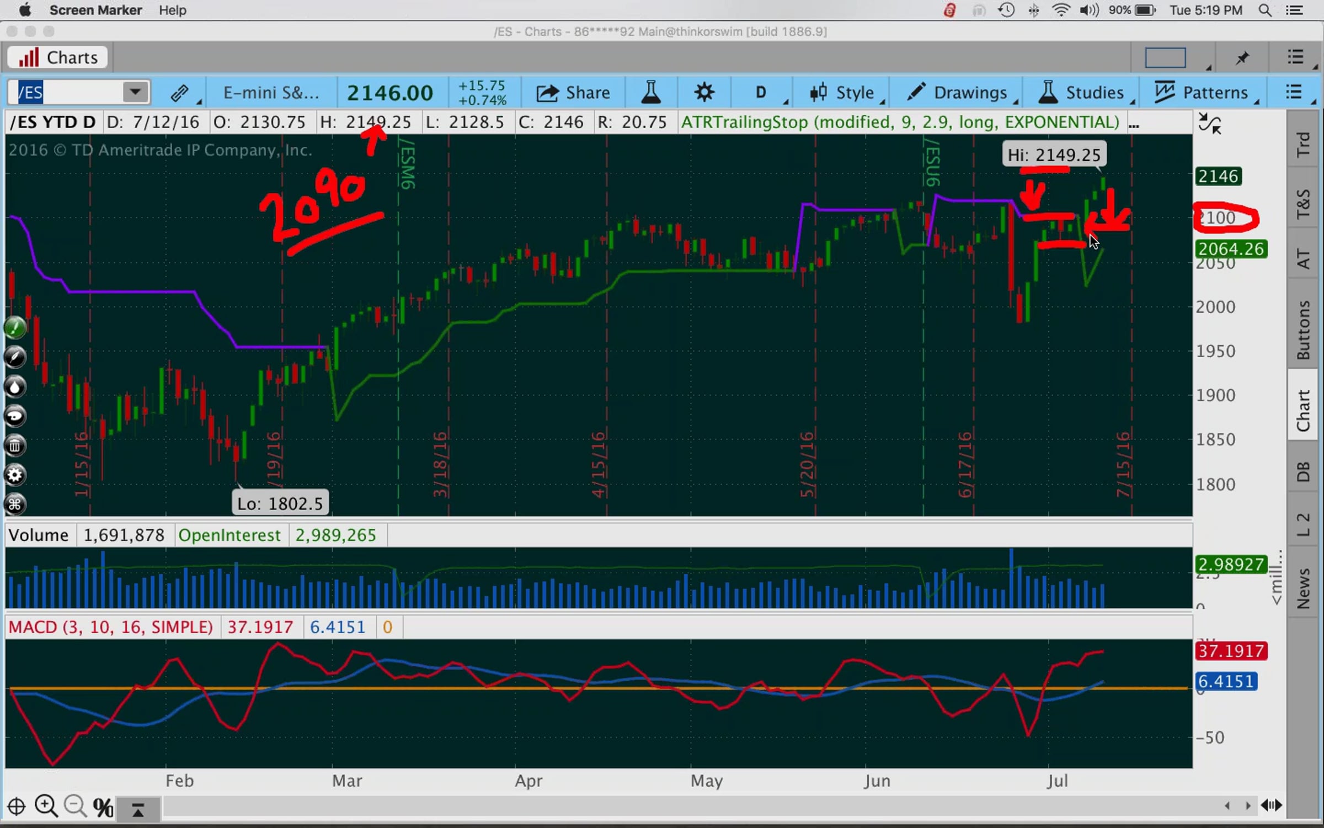Click the collapse studies arrow icon above price axis
The height and width of the screenshot is (828, 1324).
[1209, 124]
